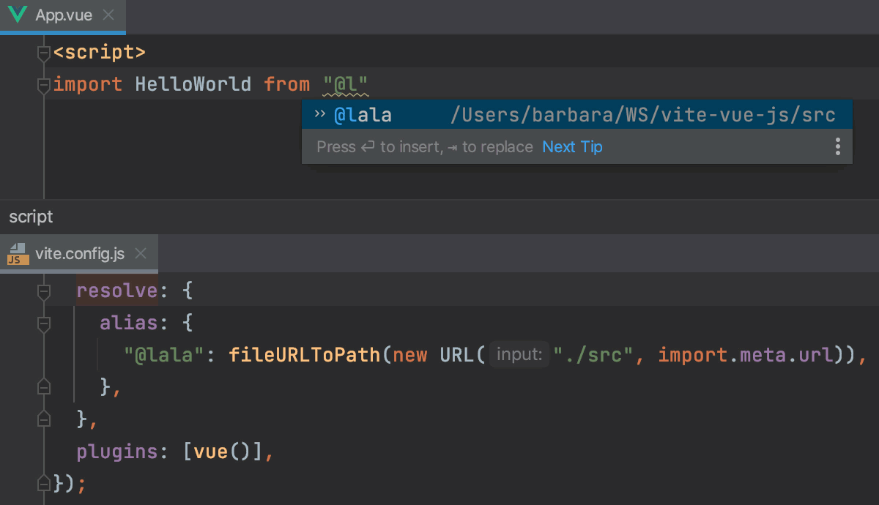Click the input: parameter hint inside URL()

point(519,354)
